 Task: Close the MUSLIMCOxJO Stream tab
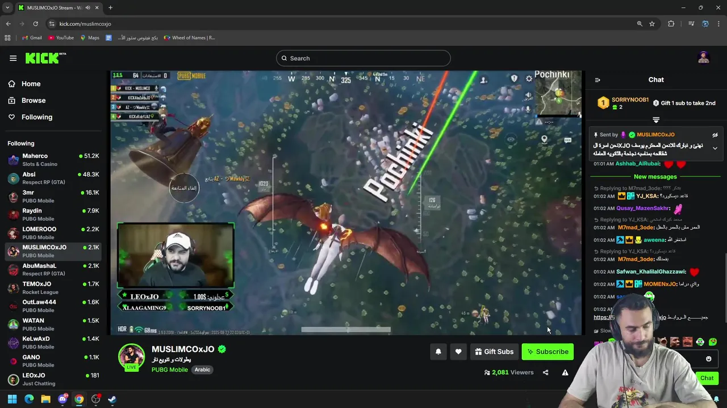coord(96,8)
